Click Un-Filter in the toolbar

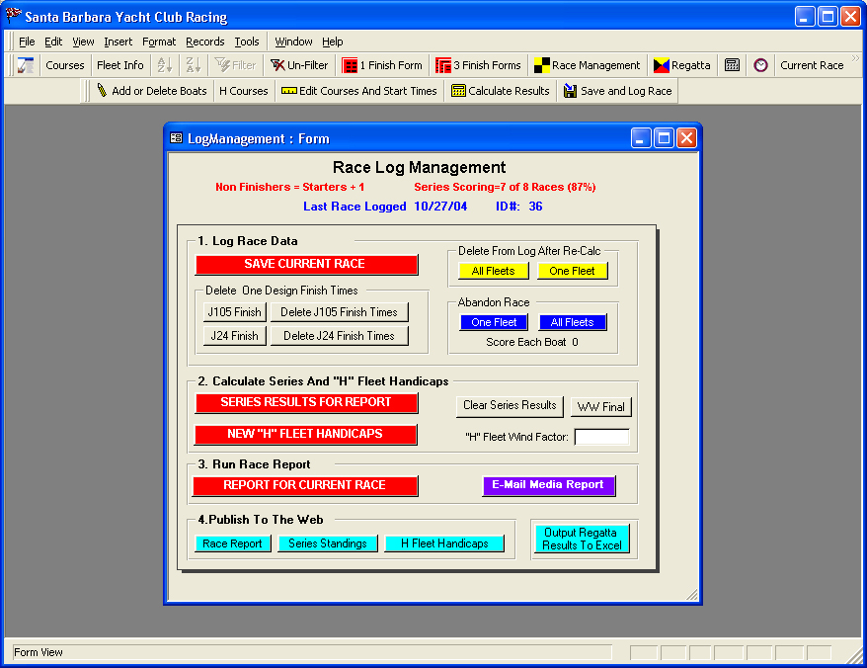tap(299, 65)
